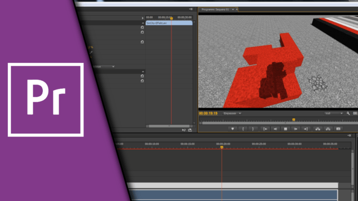
Task: Click the bottommost reset icon in effect controls
Action: [x=142, y=81]
